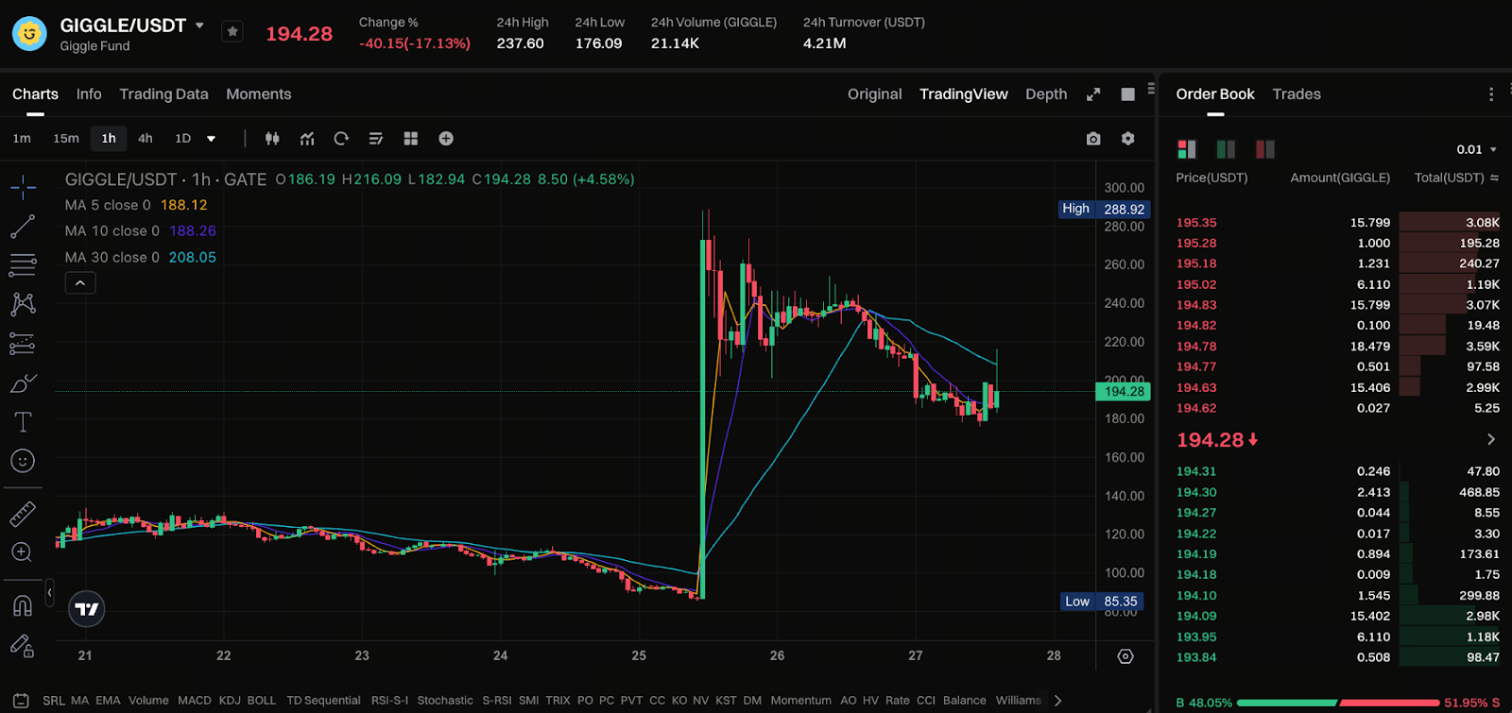
Task: Show only asks view in order book
Action: pyautogui.click(x=1264, y=149)
